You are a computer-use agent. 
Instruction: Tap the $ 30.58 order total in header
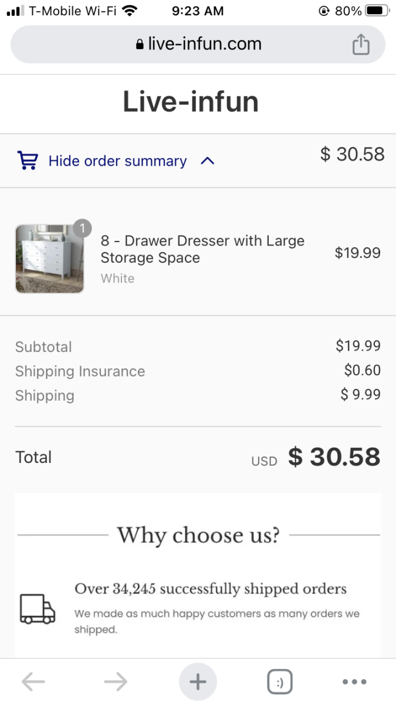[x=352, y=154]
